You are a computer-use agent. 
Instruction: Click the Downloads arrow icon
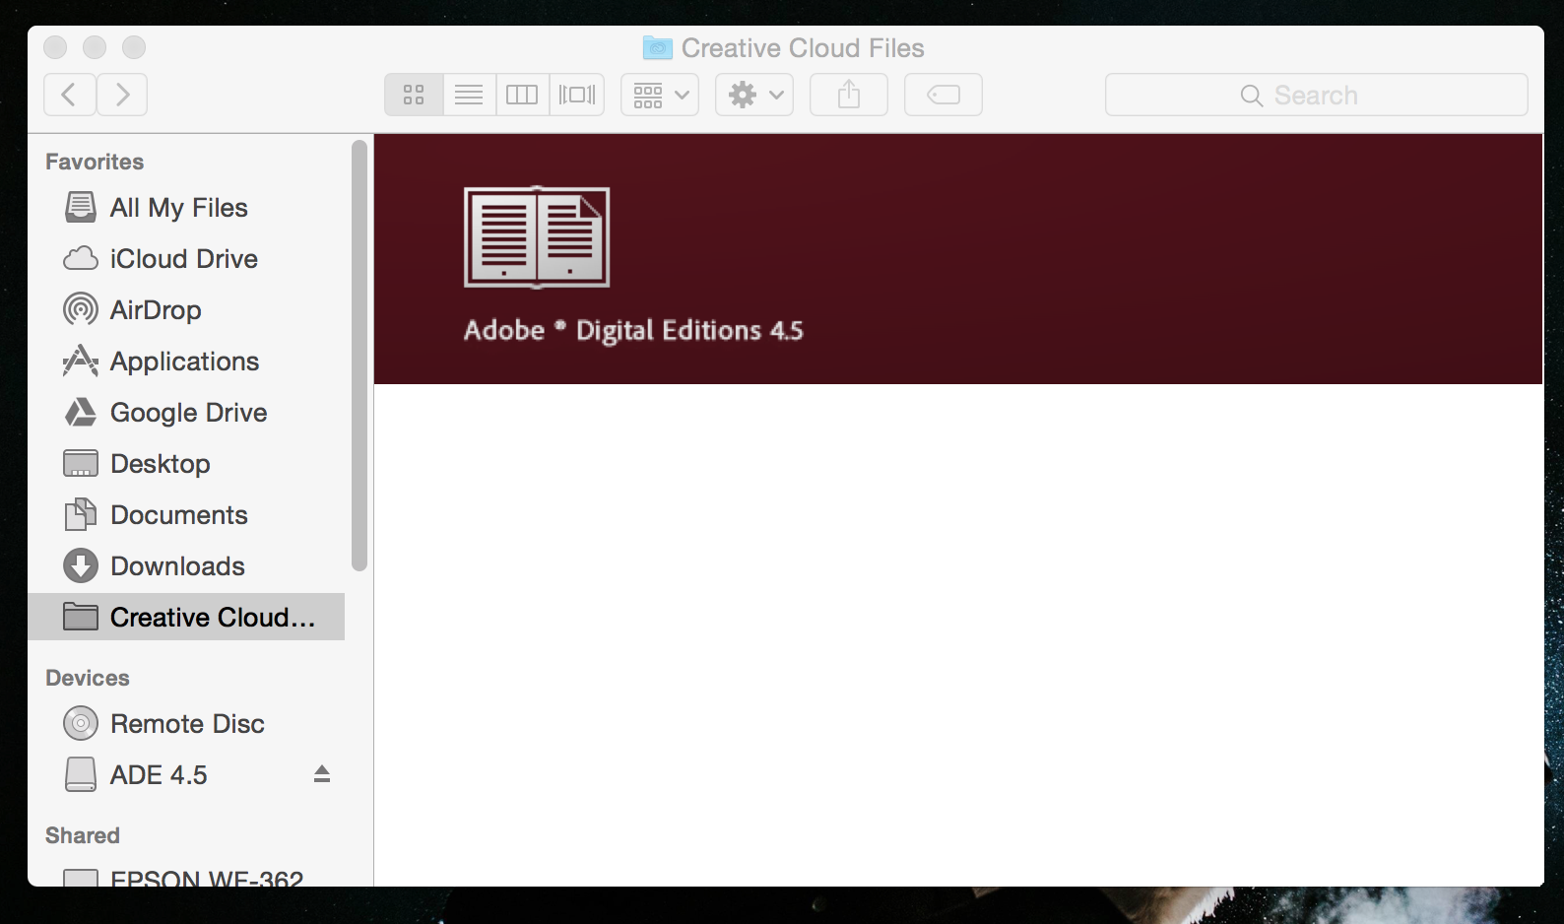(81, 566)
